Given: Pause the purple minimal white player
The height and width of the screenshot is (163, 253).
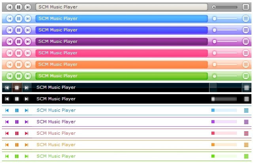Looking at the screenshot, I should click(17, 122).
